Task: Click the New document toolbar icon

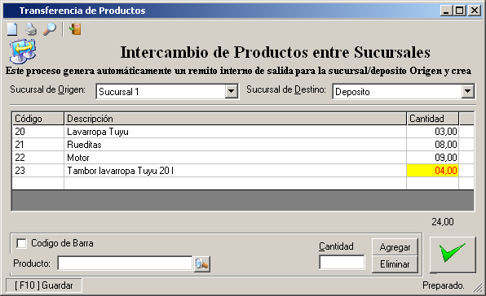Action: (12, 29)
